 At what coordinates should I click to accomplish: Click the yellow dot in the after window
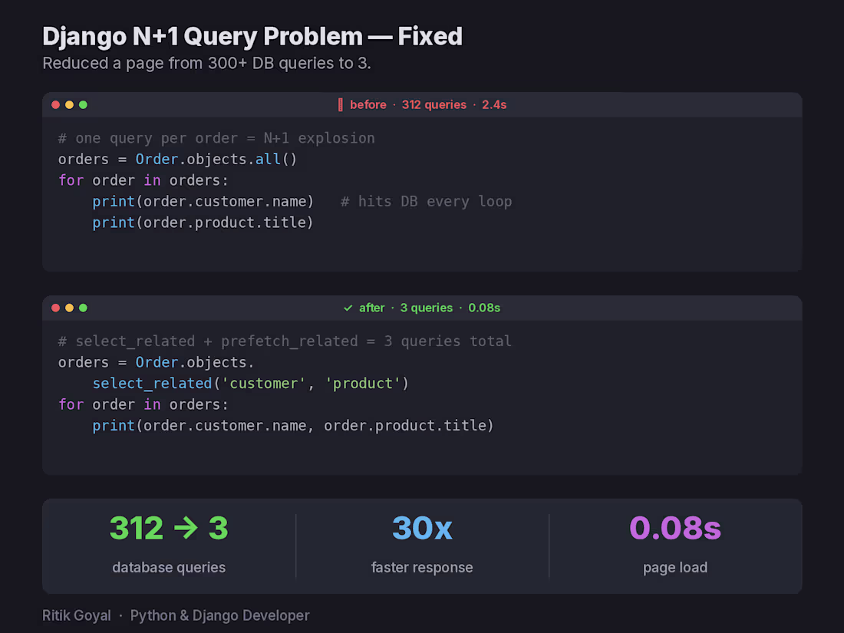click(x=69, y=308)
